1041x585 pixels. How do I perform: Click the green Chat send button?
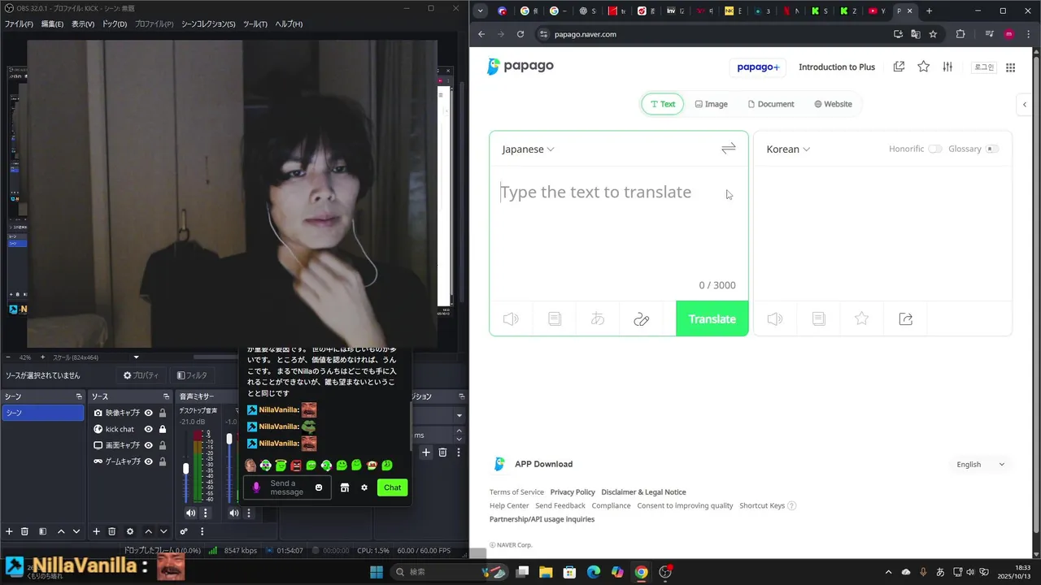click(x=393, y=487)
